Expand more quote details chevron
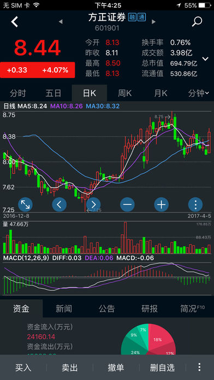214x380 pixels. pos(205,58)
